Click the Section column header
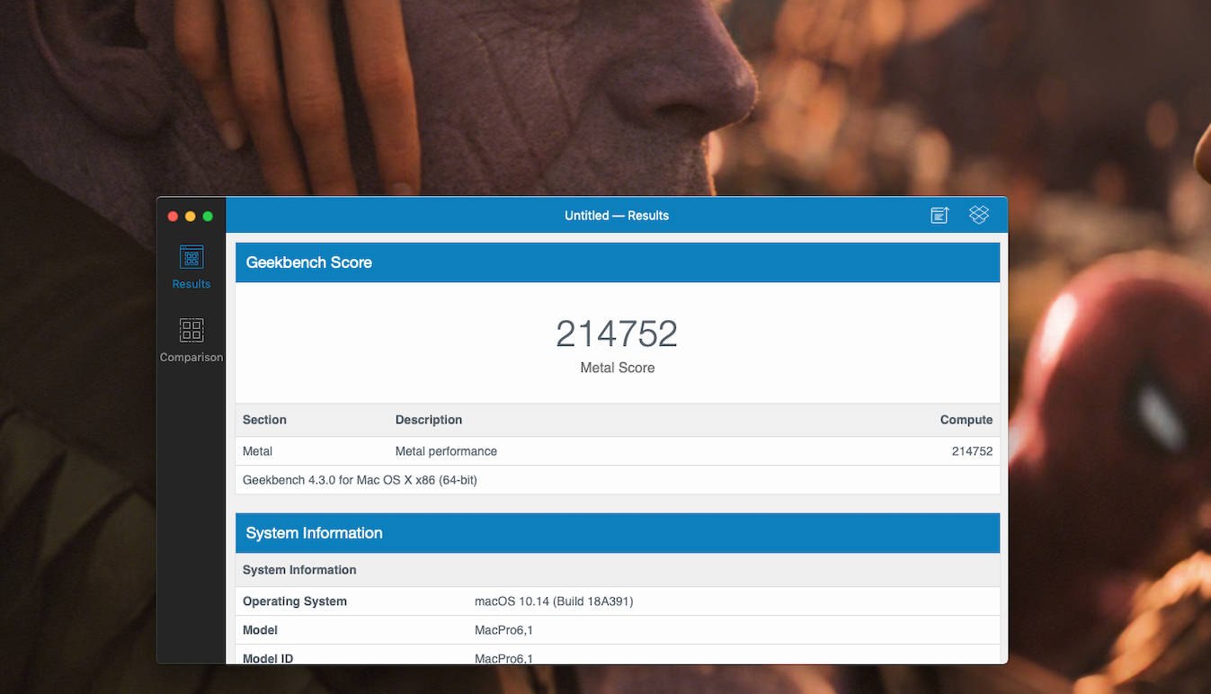1211x694 pixels. [x=264, y=420]
